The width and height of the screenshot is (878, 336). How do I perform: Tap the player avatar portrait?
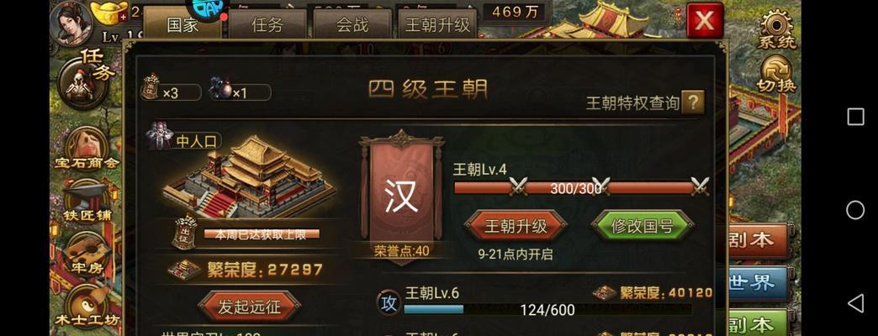[71, 24]
